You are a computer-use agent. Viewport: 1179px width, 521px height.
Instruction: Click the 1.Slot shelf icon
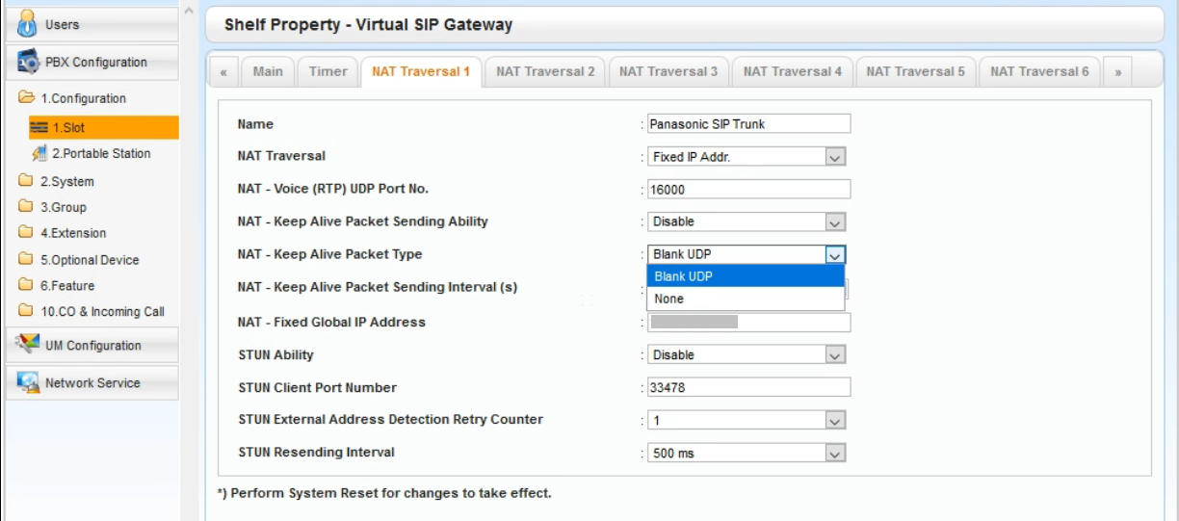pos(39,127)
